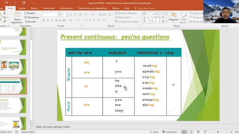This screenshot has width=239, height=134.
Task: Open the Sección dropdown
Action: 31,22
